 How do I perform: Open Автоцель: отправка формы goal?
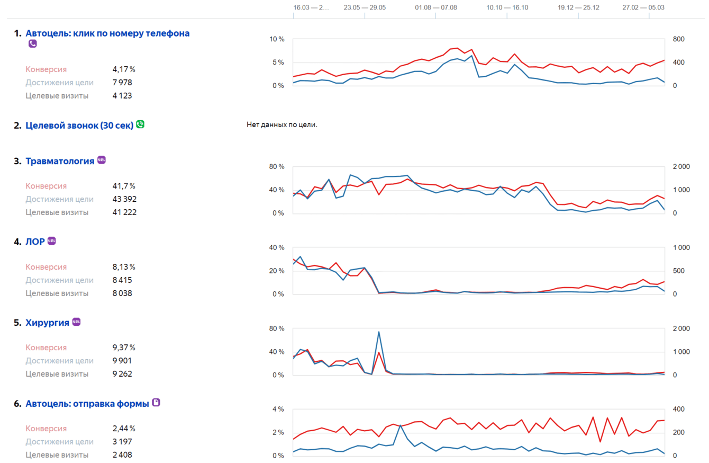click(87, 404)
